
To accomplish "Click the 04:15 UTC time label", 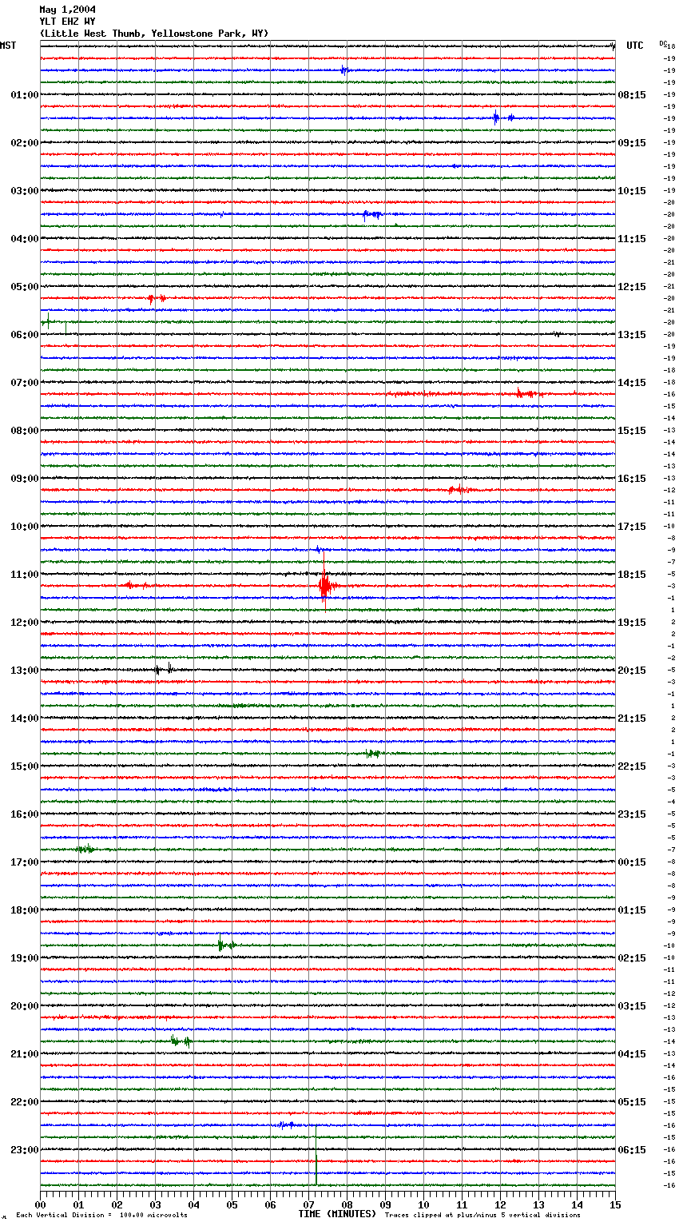I will tap(632, 1054).
